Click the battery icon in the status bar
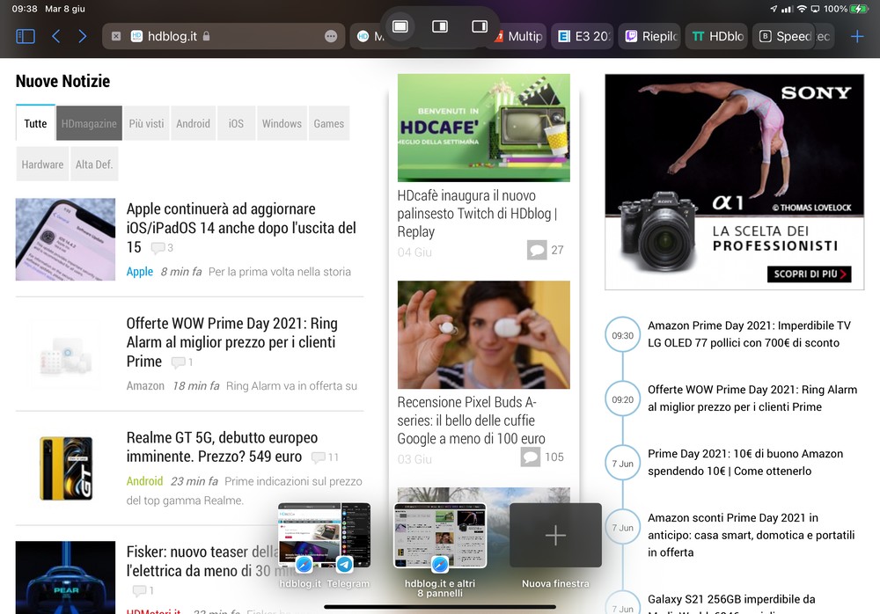The image size is (880, 614). 859,9
